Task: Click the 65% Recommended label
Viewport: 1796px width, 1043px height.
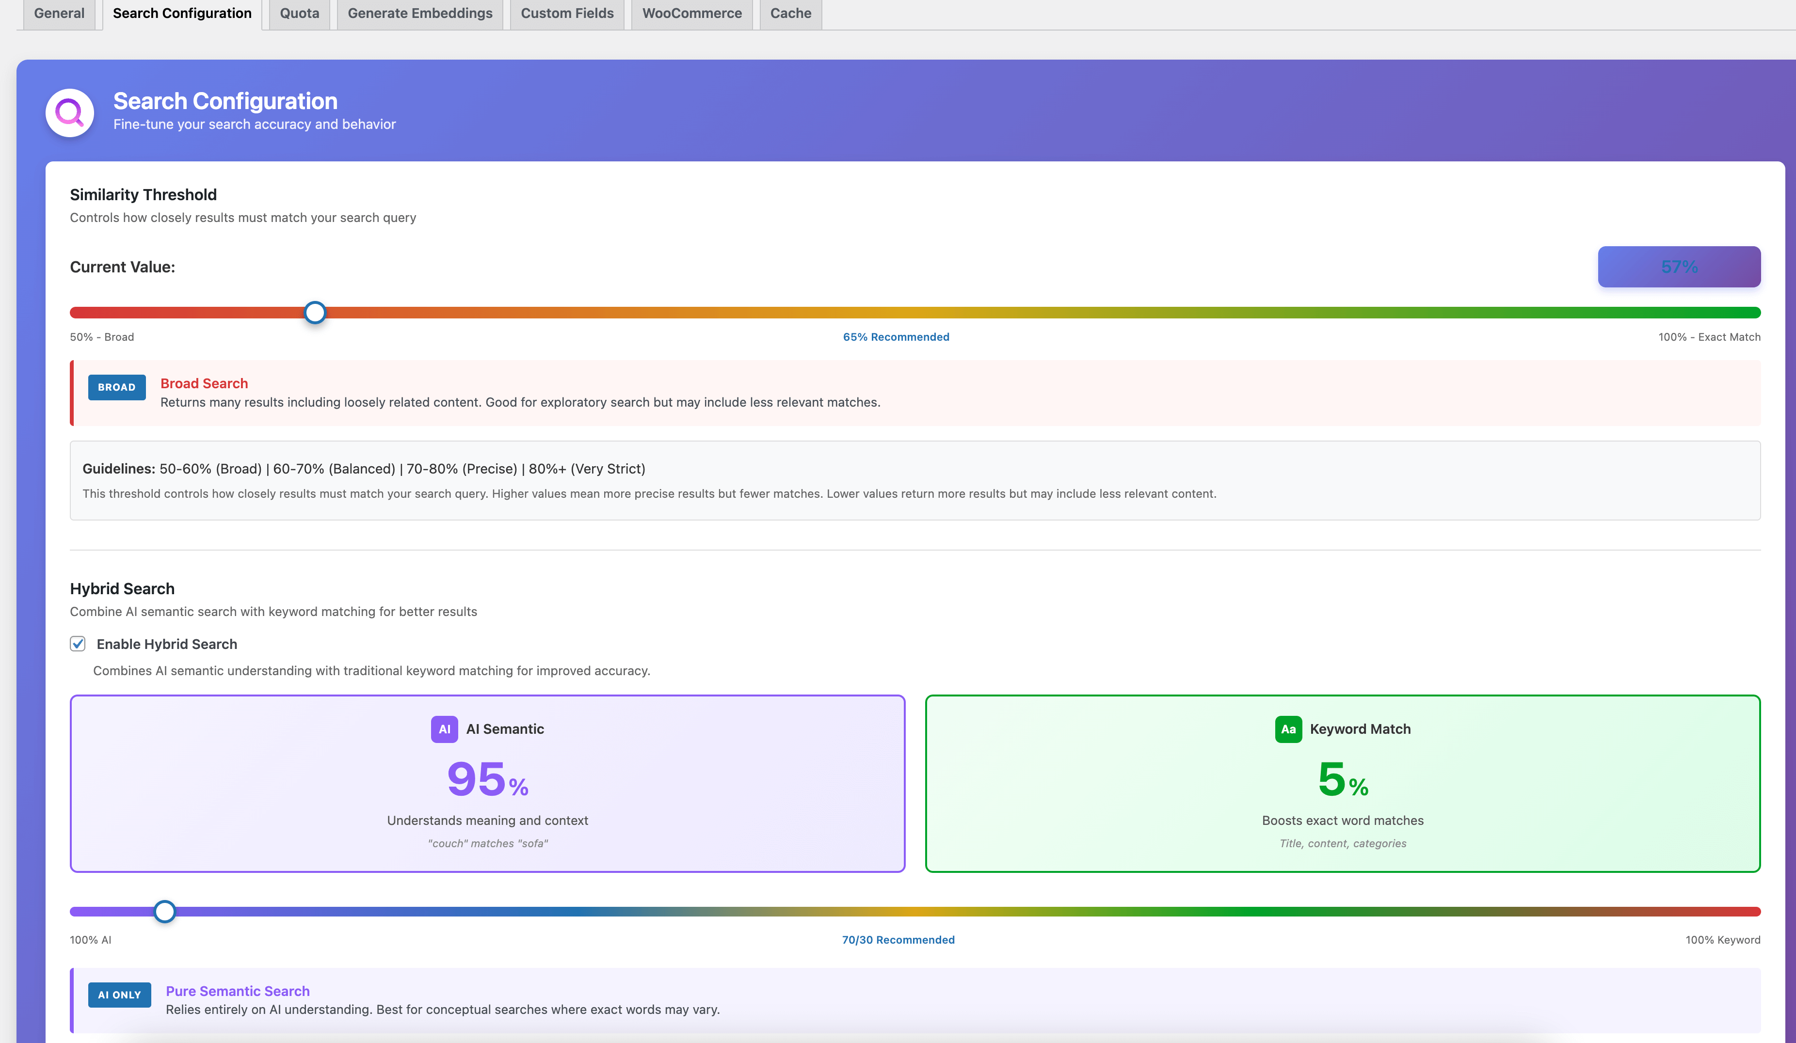Action: [x=896, y=337]
